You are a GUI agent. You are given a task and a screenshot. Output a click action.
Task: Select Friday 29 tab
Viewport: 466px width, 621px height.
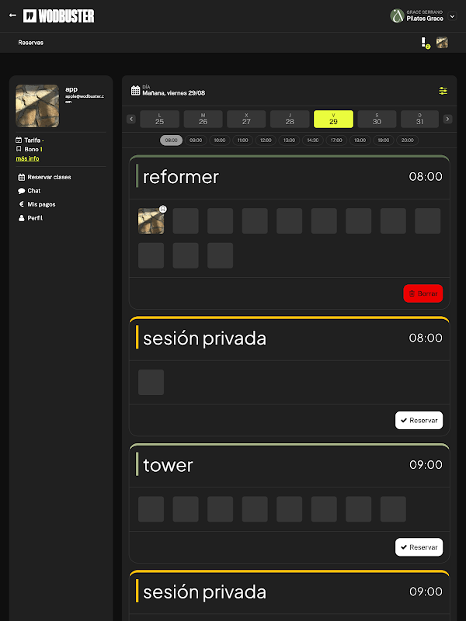(x=333, y=119)
